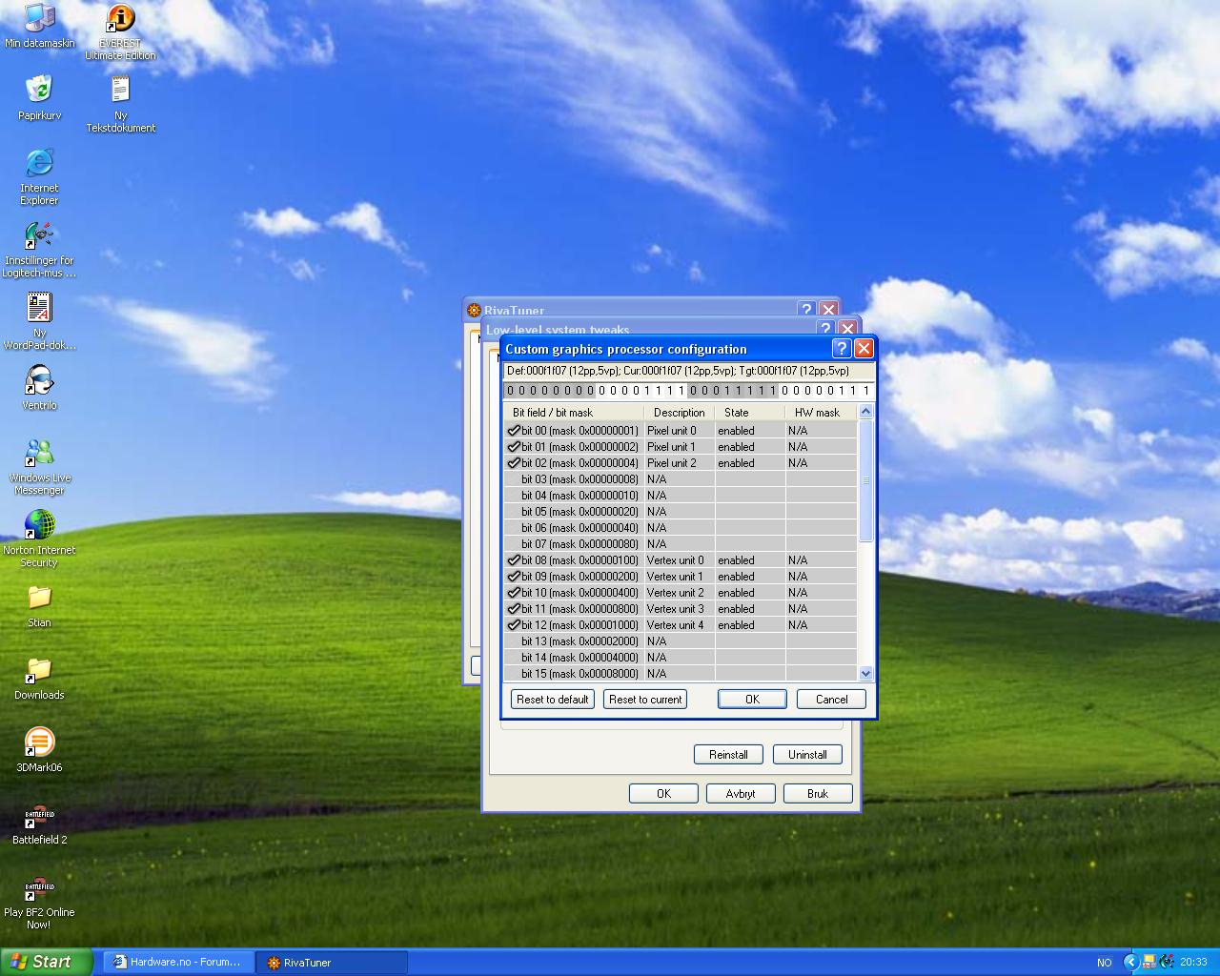1220x976 pixels.
Task: Toggle bit 11 Vertex unit 3 checkbox
Action: coord(514,609)
